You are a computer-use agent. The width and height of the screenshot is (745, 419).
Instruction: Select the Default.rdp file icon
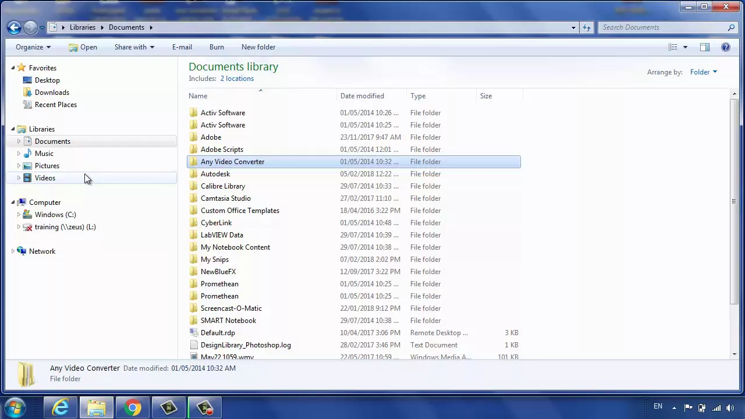(x=194, y=333)
